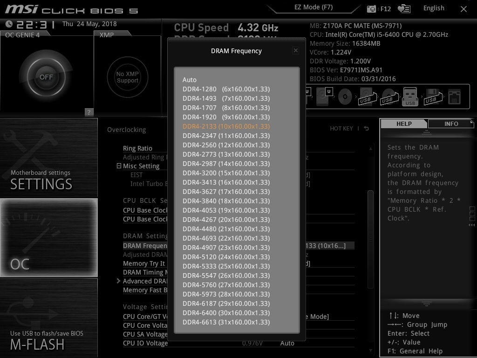This screenshot has width=477, height=358.
Task: Choose DDR4-6400 (30x160.00x1.33)
Action: 226,313
